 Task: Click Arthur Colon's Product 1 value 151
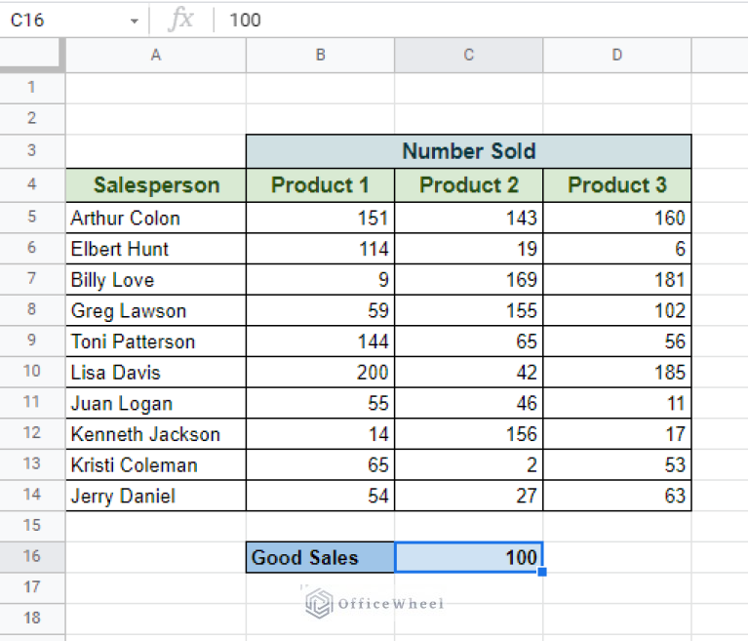[321, 218]
